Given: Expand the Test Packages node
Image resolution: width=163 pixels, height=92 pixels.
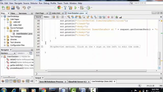Looking at the screenshot, I should (x=5, y=37).
